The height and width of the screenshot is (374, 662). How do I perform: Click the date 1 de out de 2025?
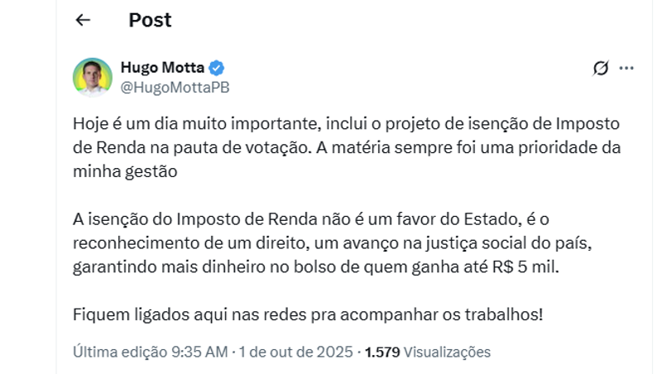point(295,352)
